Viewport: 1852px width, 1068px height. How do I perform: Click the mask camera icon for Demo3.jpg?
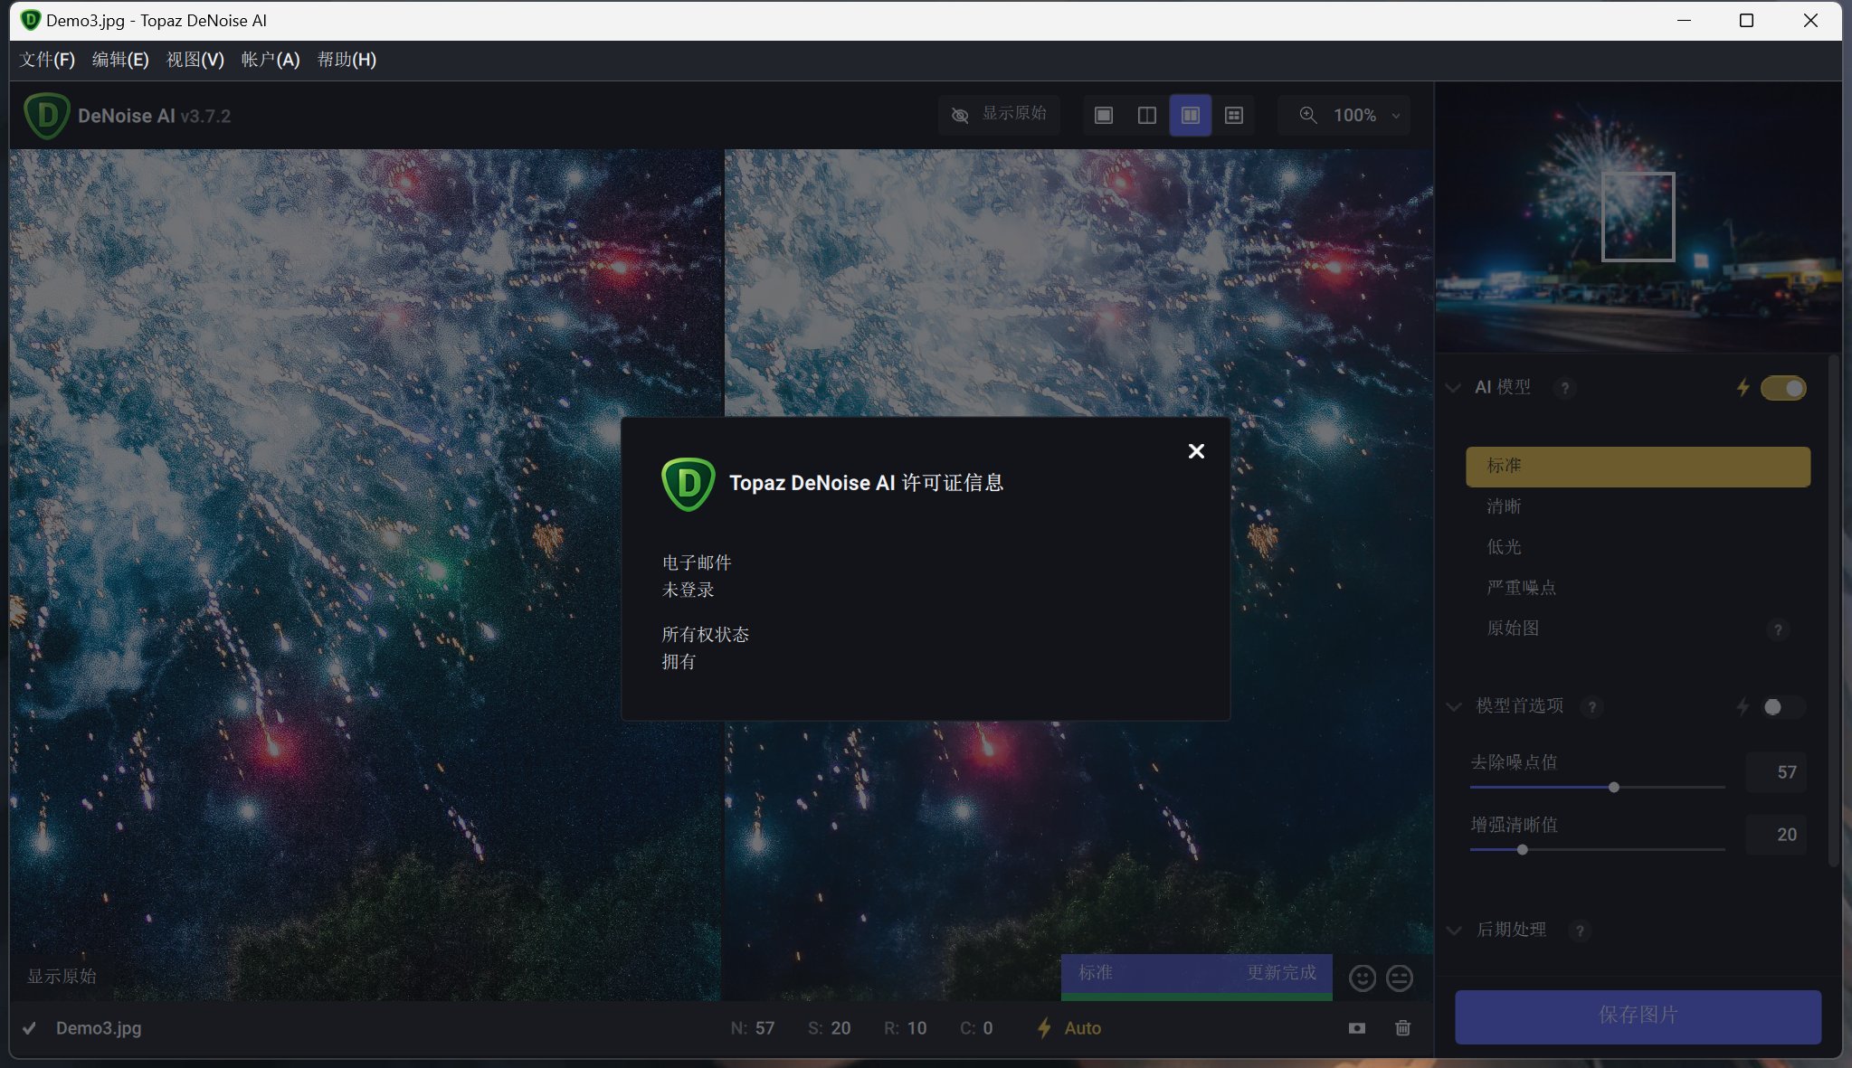pyautogui.click(x=1357, y=1028)
